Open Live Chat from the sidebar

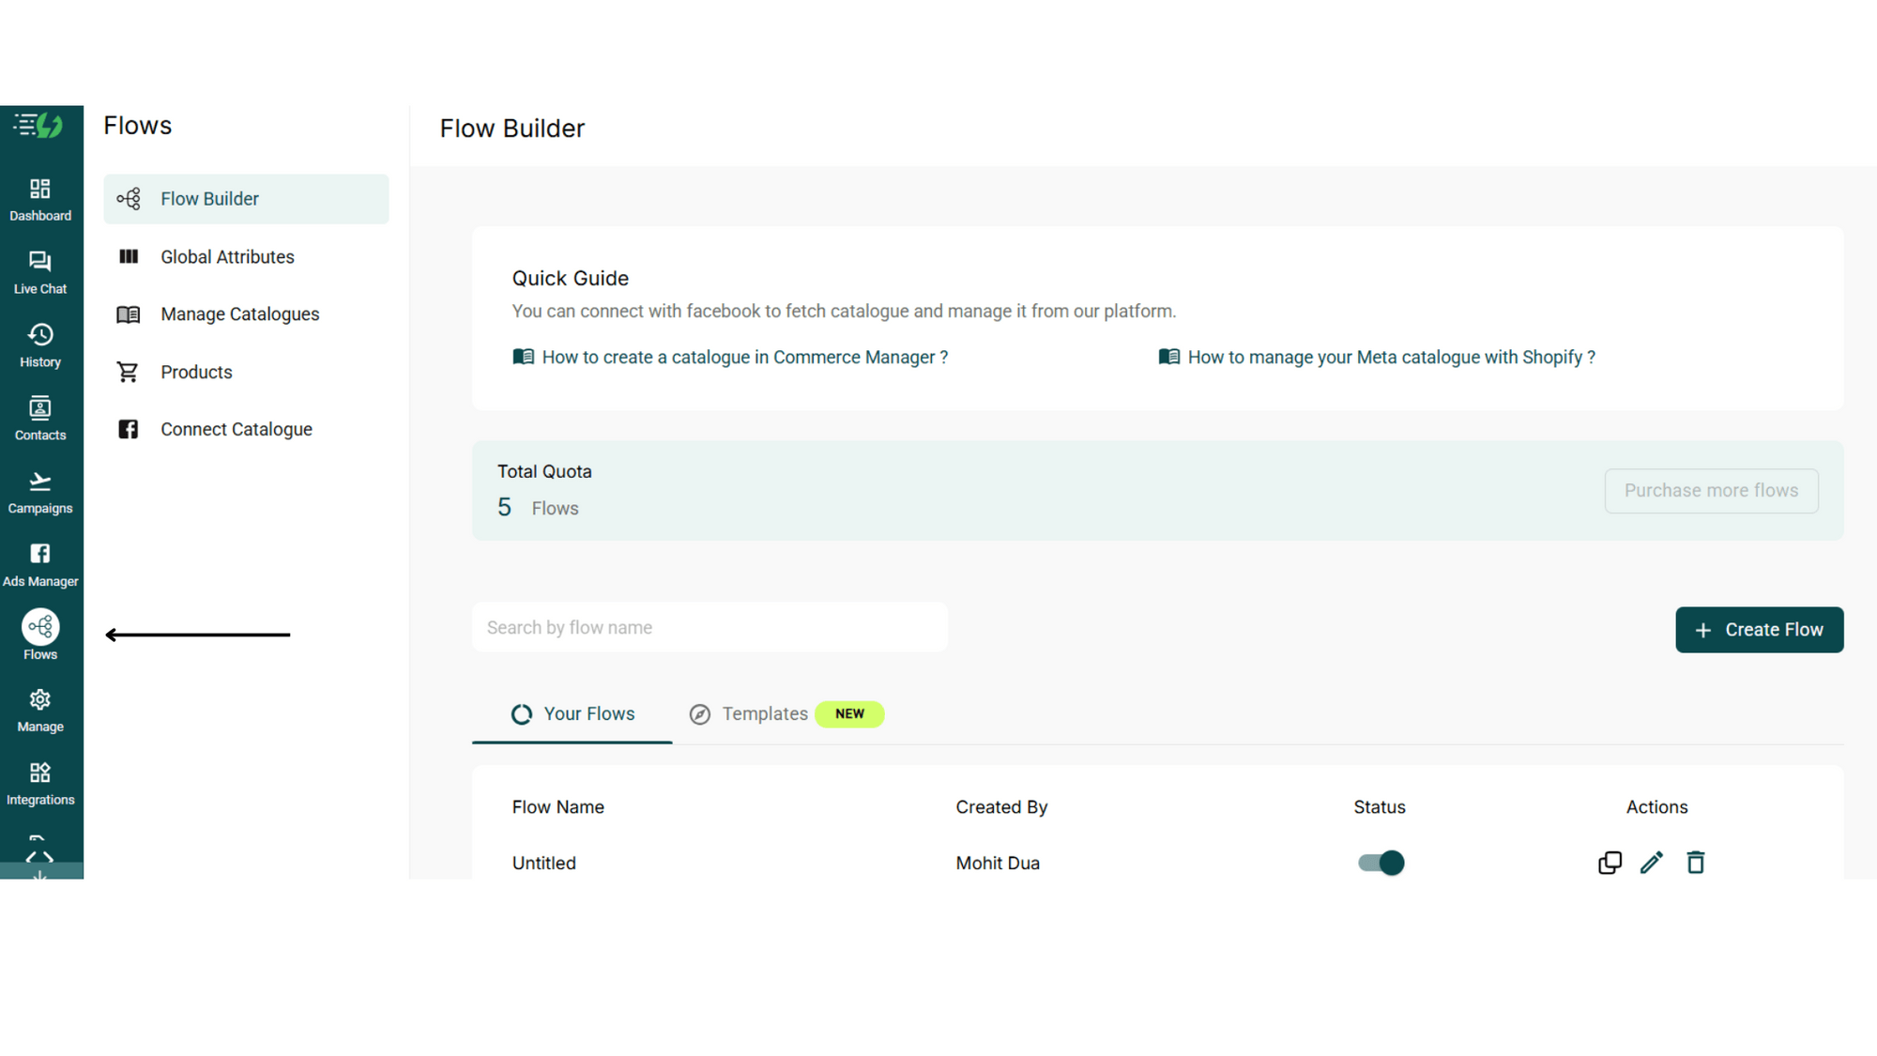[40, 273]
